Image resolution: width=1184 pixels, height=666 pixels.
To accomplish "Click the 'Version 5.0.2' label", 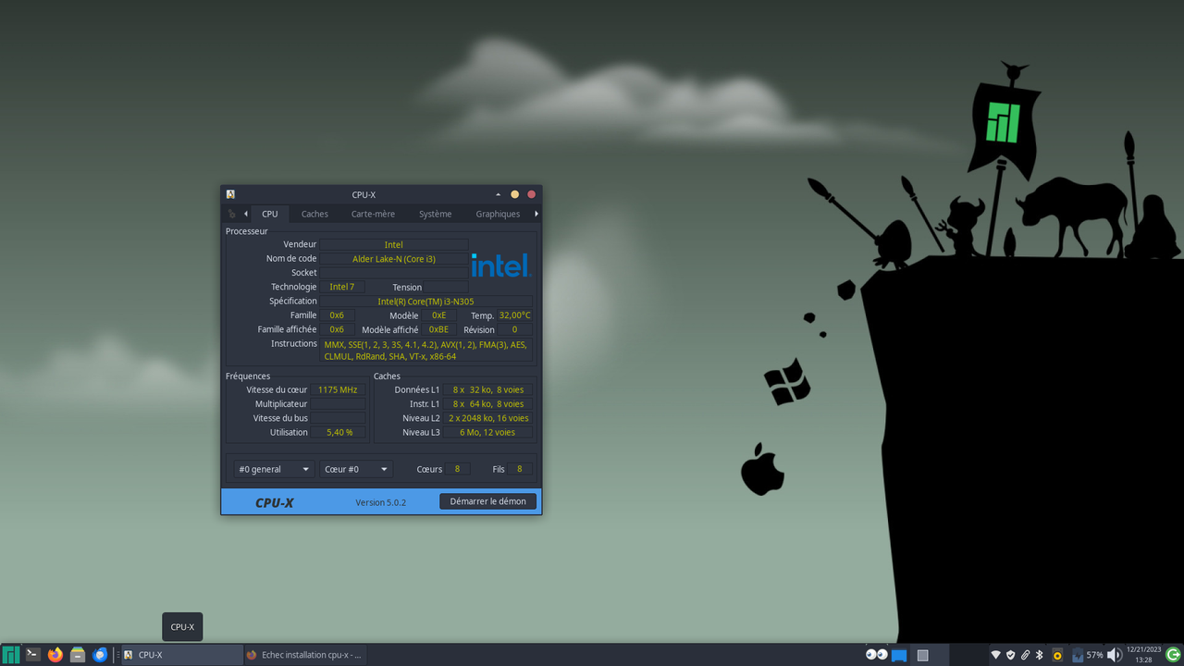I will [380, 502].
